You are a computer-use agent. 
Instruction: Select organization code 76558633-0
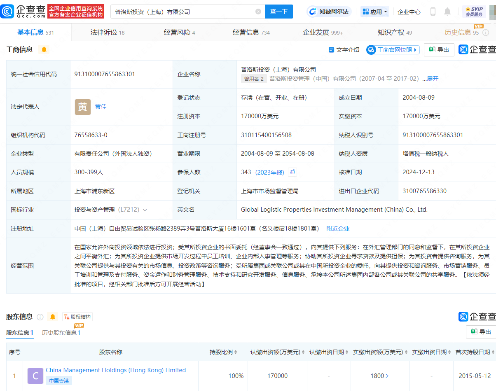pyautogui.click(x=91, y=135)
